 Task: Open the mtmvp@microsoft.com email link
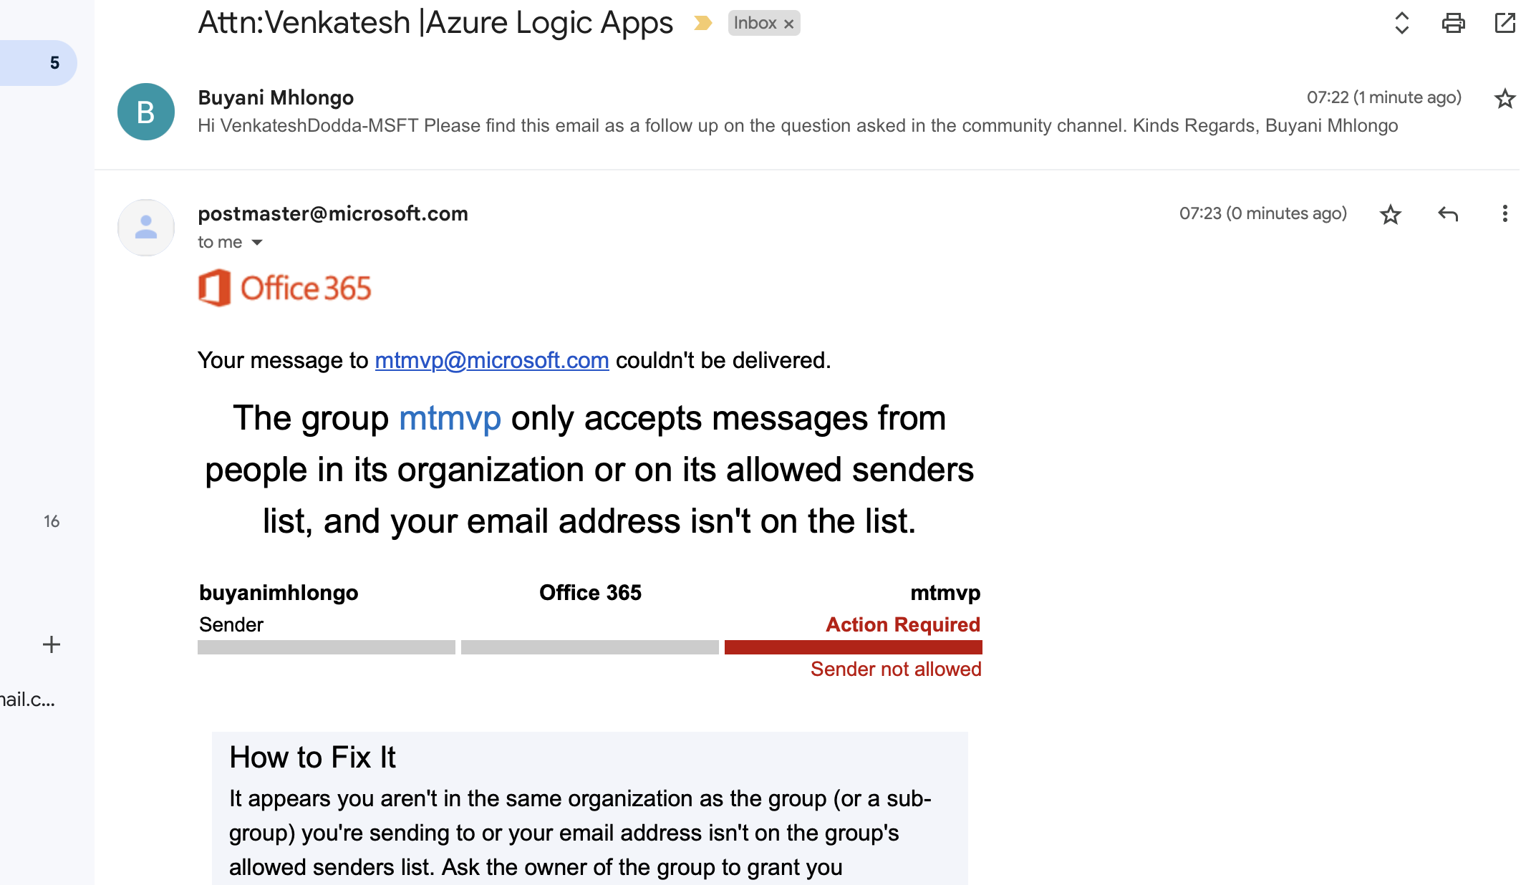[x=492, y=360]
